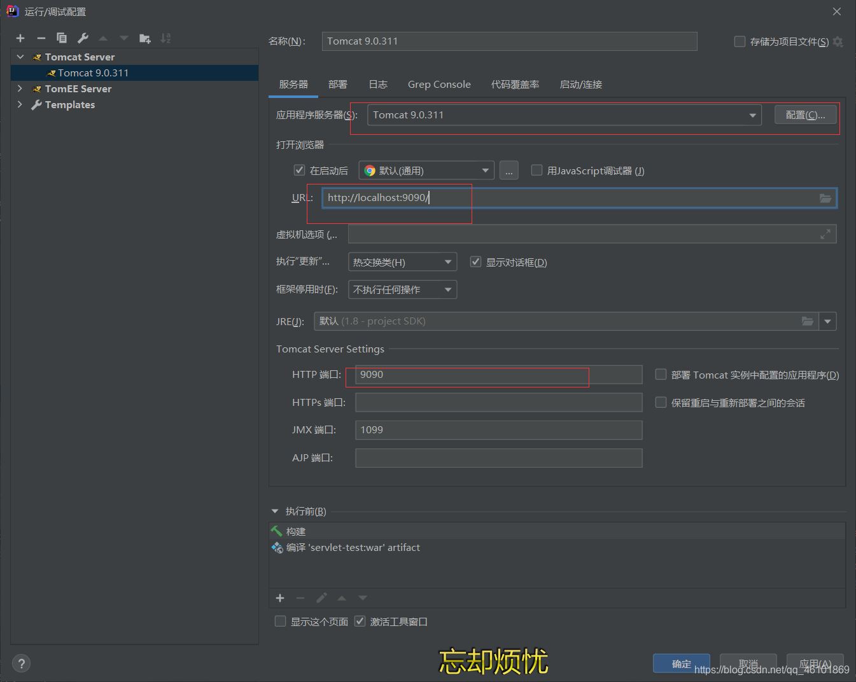Click the Move into new folder icon
The height and width of the screenshot is (682, 856).
coord(145,38)
